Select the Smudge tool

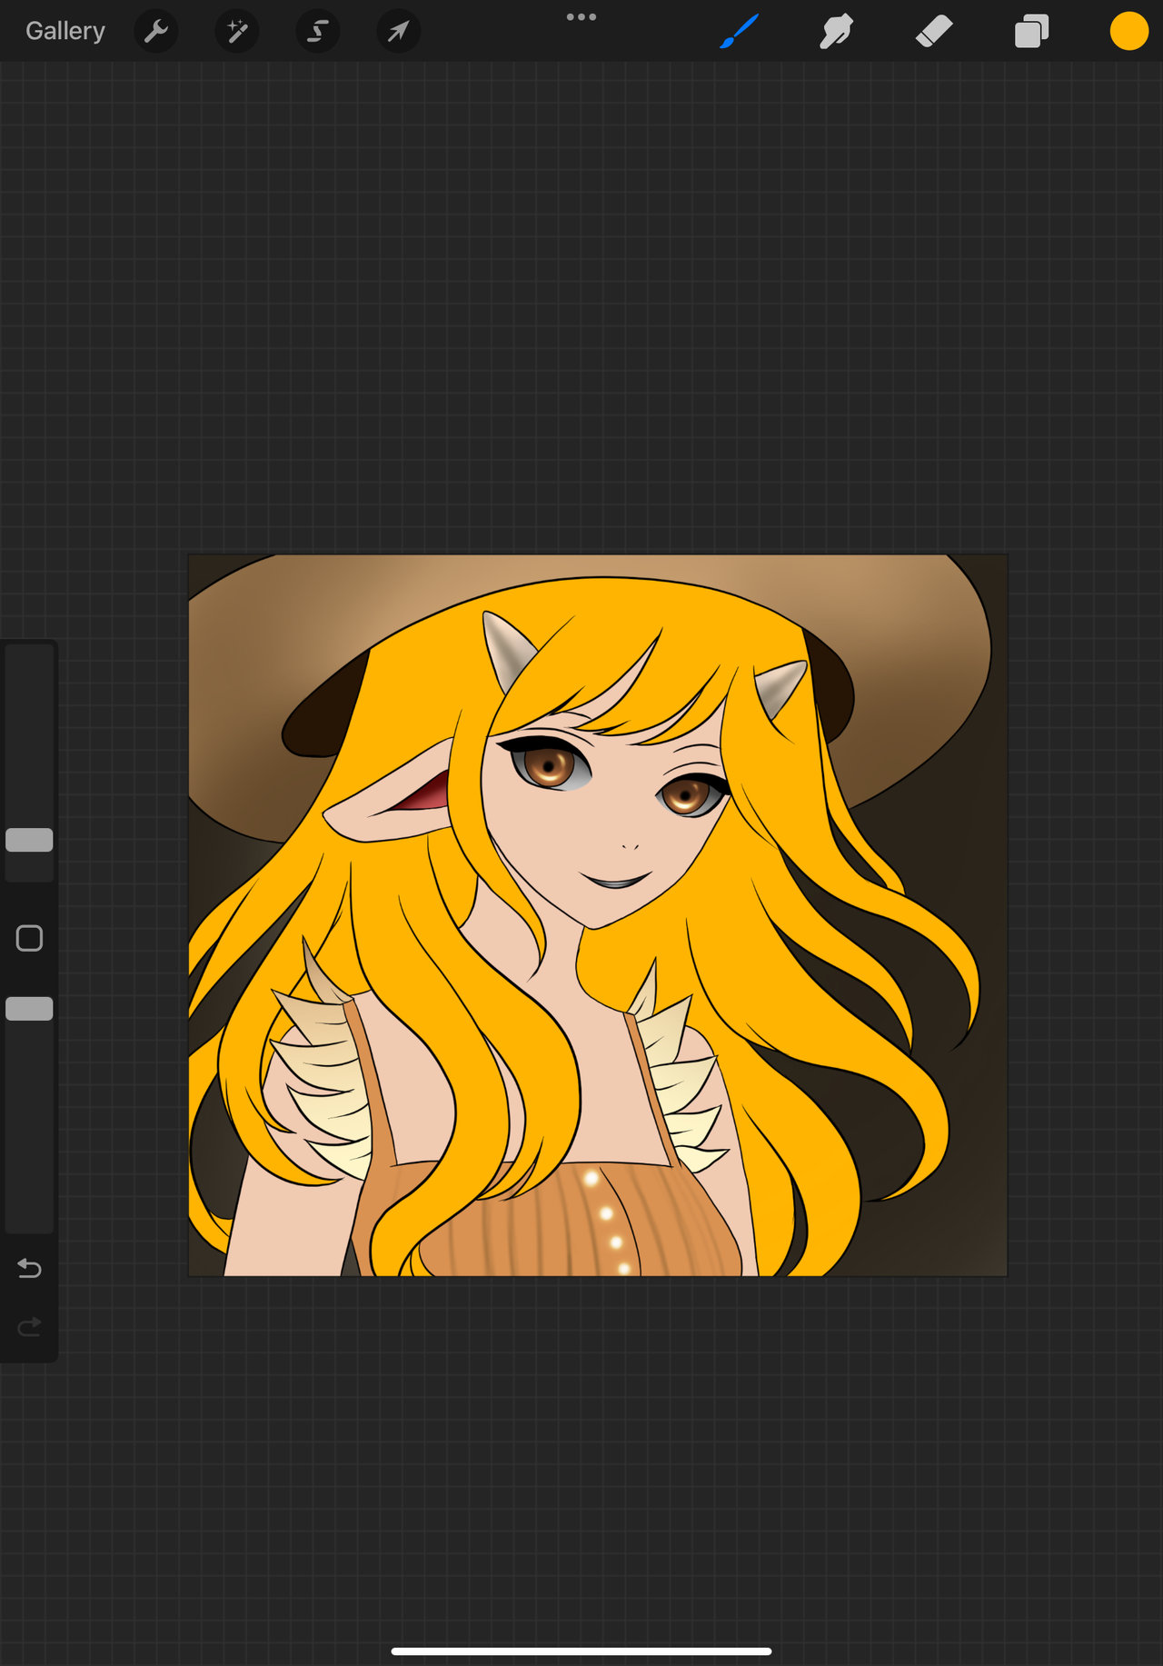coord(836,31)
